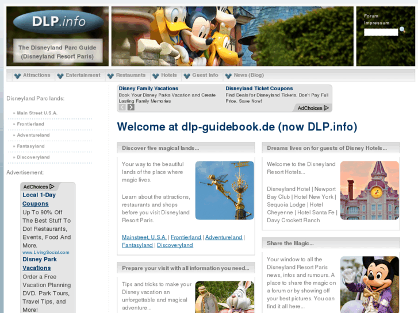Open the Impressum link
Viewport: 418px width, 313px height.
(377, 23)
